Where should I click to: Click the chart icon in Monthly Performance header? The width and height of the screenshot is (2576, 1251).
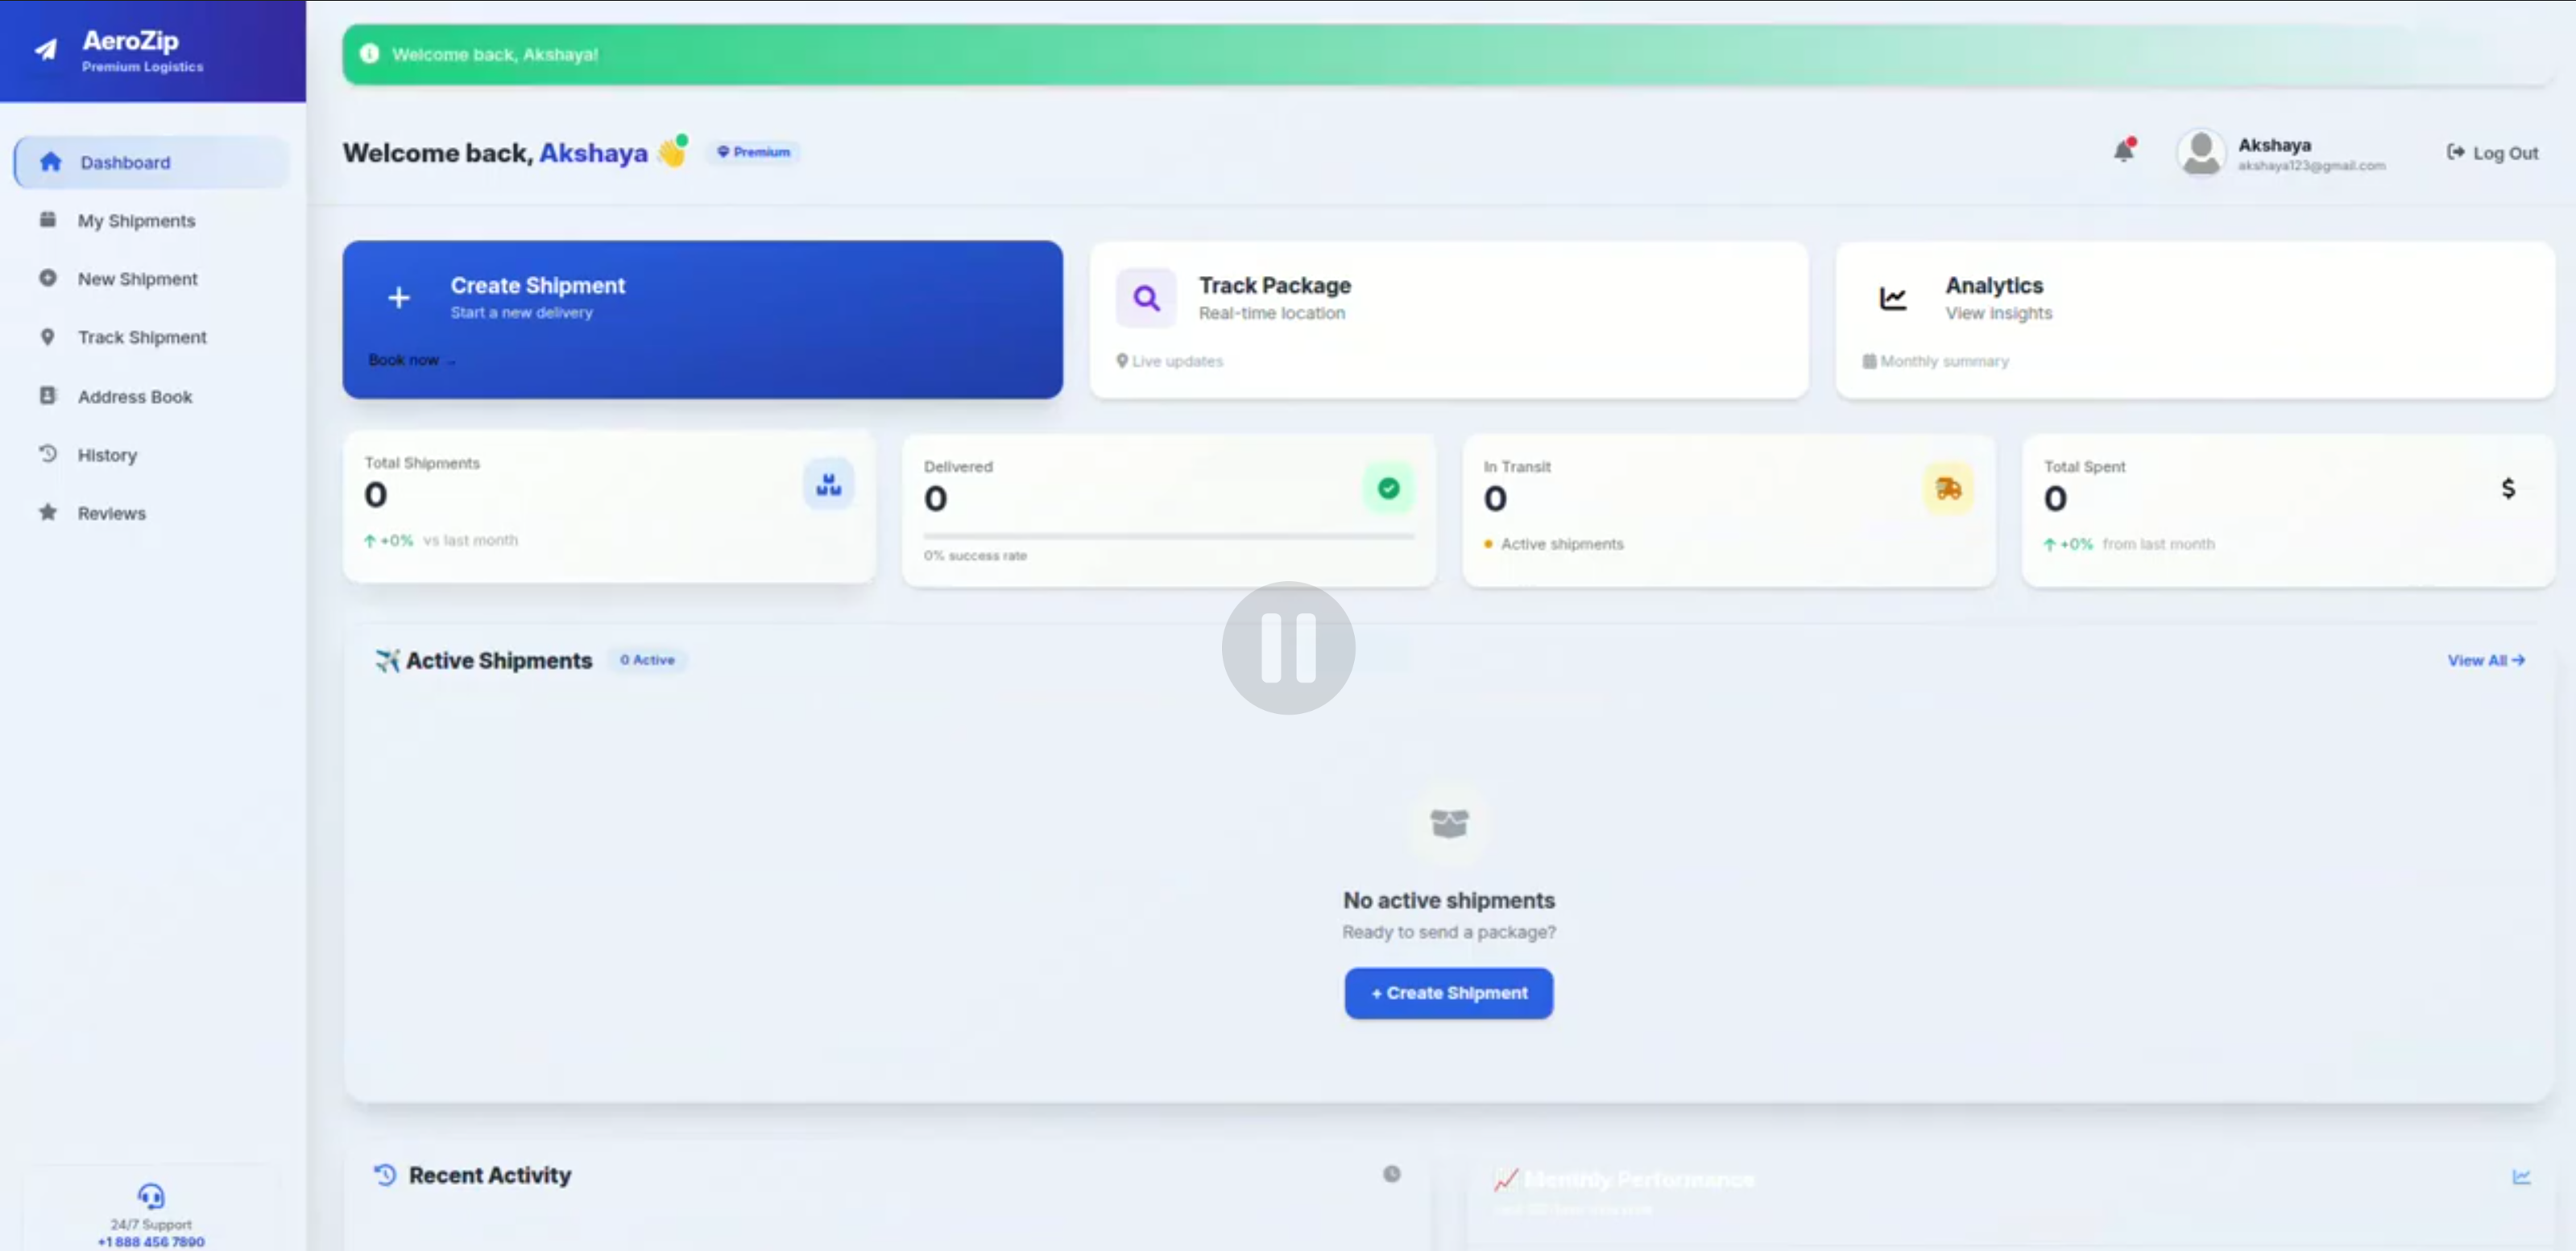2521,1177
